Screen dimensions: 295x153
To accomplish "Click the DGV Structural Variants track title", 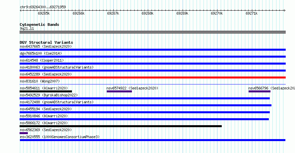I will (46, 42).
